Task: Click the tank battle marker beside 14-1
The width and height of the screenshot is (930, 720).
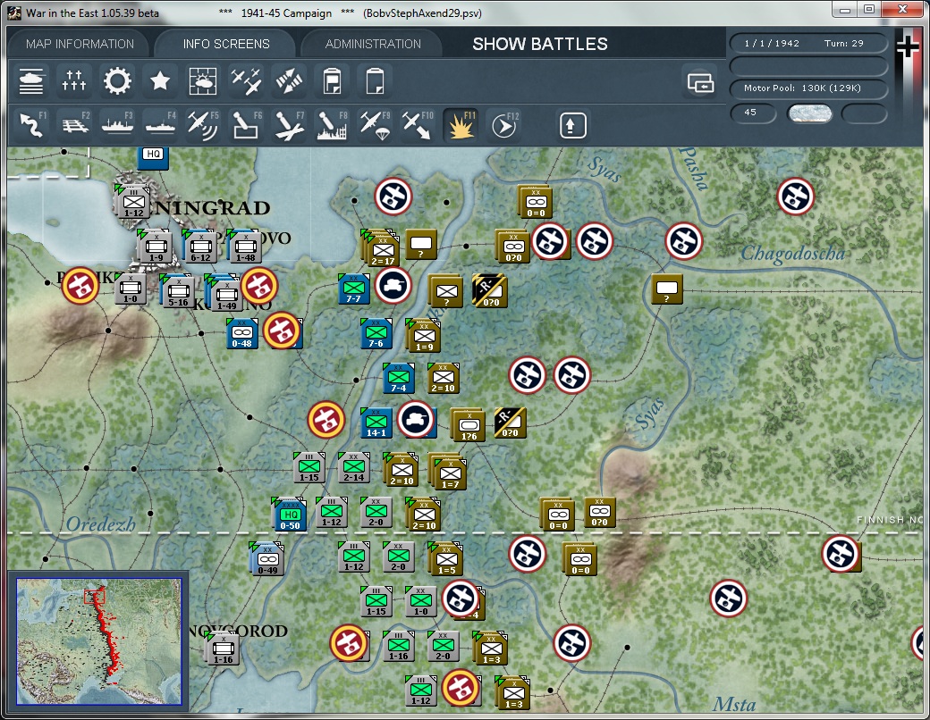Action: click(415, 420)
